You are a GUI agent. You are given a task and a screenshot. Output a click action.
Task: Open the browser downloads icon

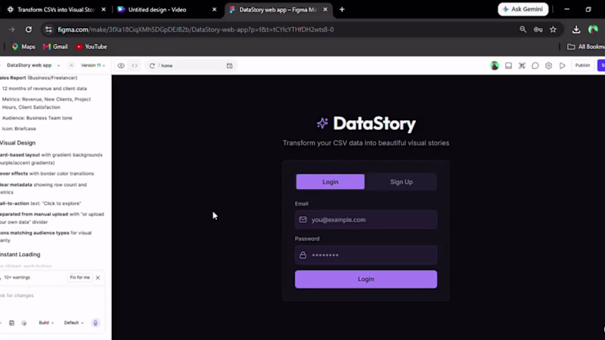tap(576, 29)
